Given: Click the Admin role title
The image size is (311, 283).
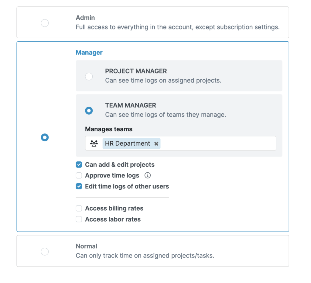Looking at the screenshot, I should tap(85, 18).
